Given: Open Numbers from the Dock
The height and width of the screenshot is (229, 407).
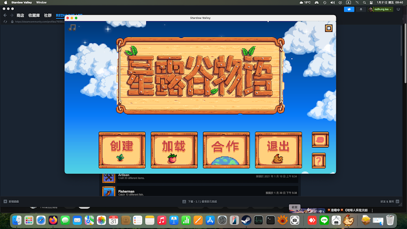Looking at the screenshot, I should (186, 221).
